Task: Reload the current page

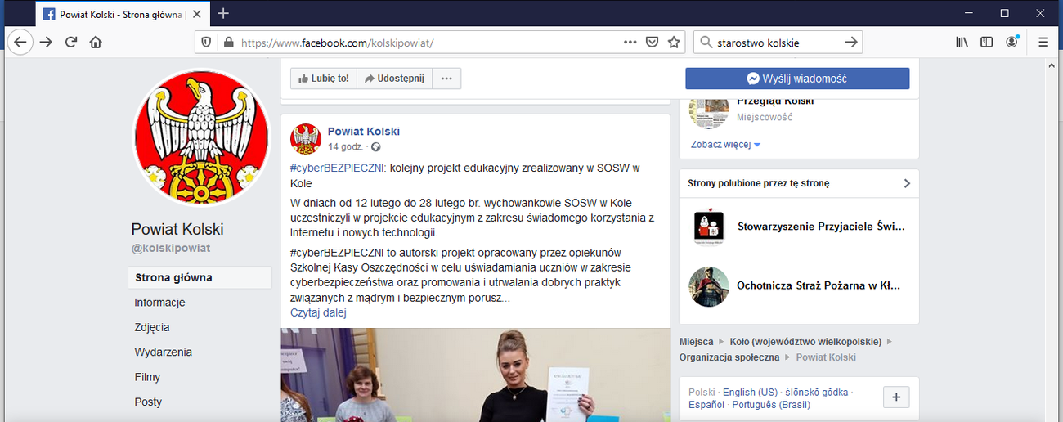Action: click(x=71, y=42)
